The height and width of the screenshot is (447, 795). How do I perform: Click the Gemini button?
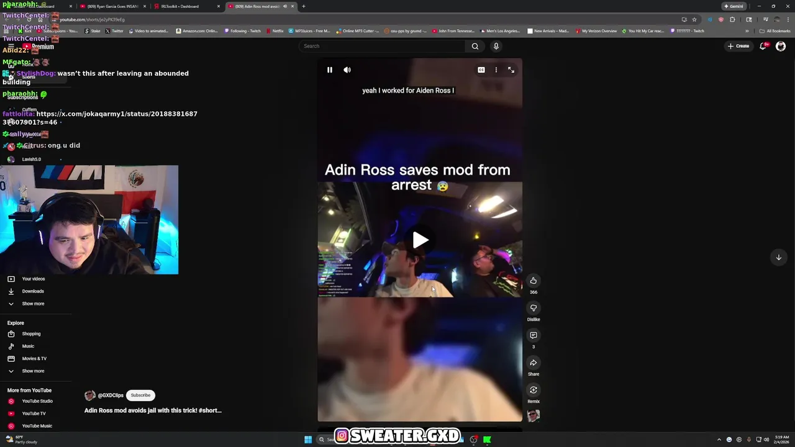point(734,6)
